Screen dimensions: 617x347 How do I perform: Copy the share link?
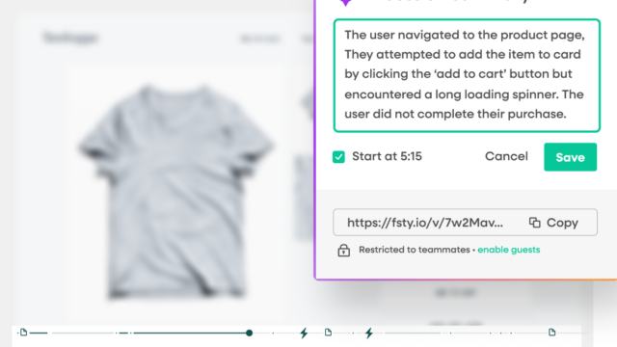(553, 223)
